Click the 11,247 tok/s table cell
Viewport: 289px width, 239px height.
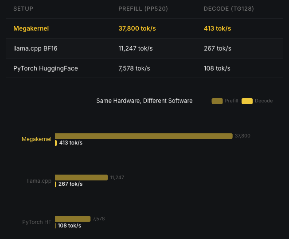coord(135,48)
